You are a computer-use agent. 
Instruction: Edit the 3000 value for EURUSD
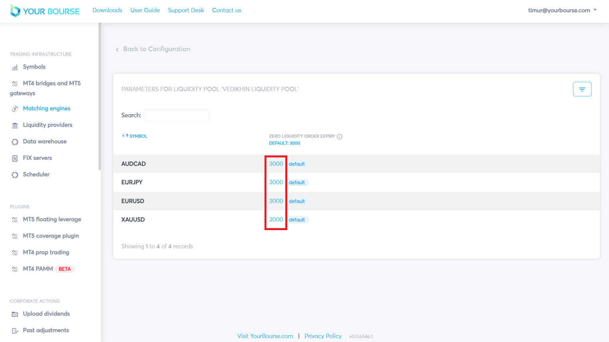(x=276, y=201)
